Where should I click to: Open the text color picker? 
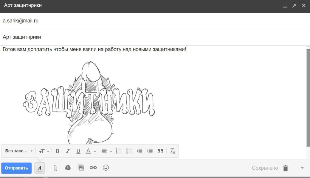point(91,151)
